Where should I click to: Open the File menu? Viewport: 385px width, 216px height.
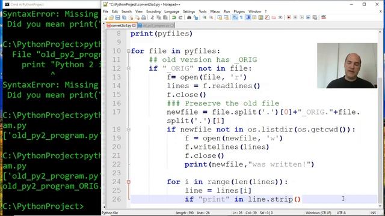[106, 11]
